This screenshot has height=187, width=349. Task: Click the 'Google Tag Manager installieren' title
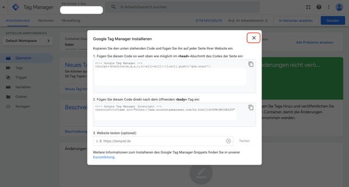pos(122,39)
